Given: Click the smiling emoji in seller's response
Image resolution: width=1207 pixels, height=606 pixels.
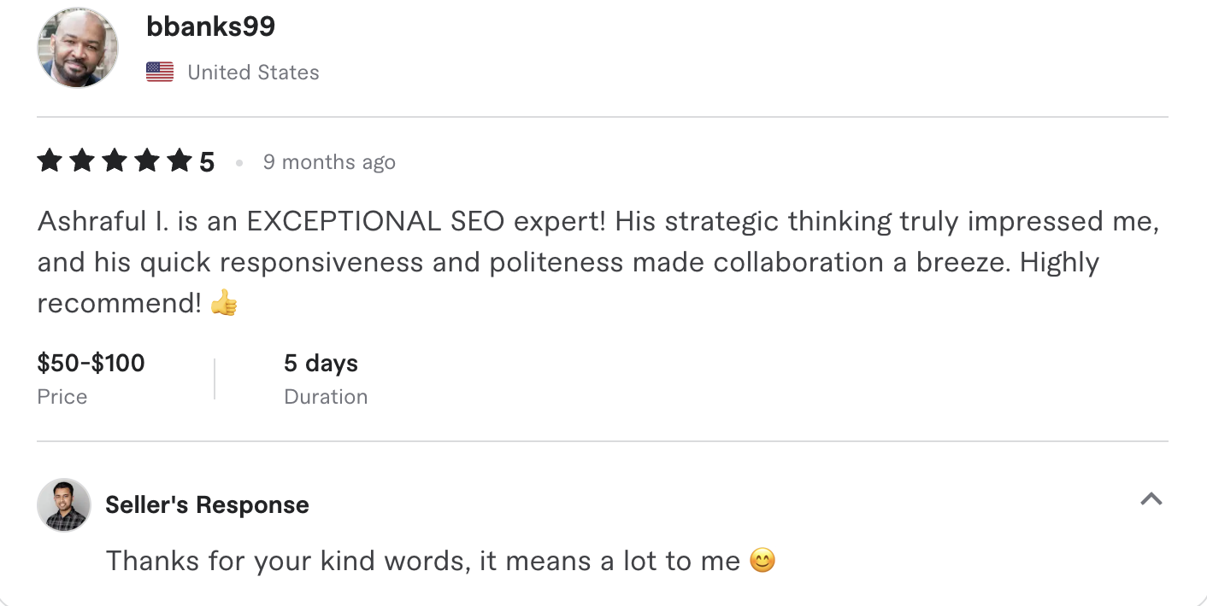Looking at the screenshot, I should pos(761,561).
